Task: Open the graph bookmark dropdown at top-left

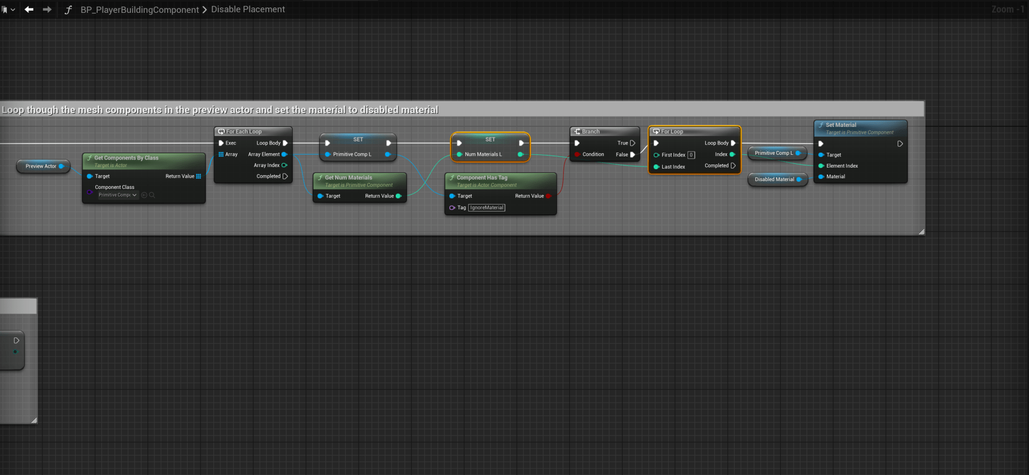Action: pyautogui.click(x=8, y=10)
